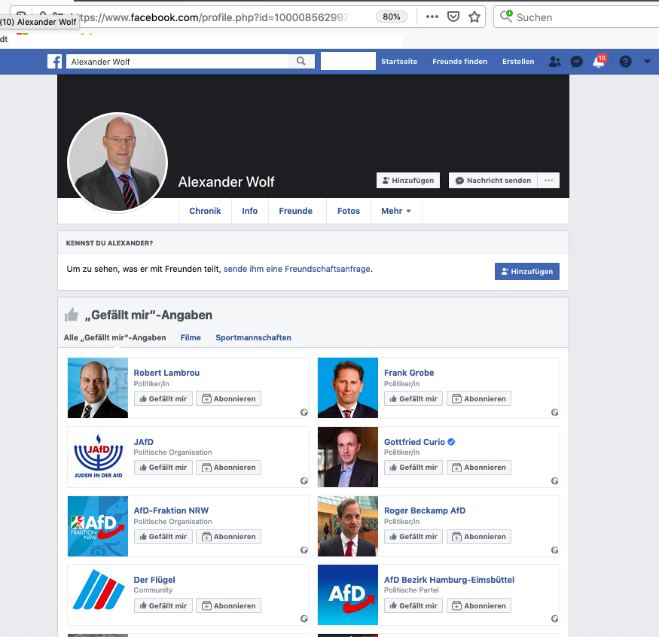Open notifications bell icon
Viewport: 659px width, 637px height.
(x=599, y=62)
